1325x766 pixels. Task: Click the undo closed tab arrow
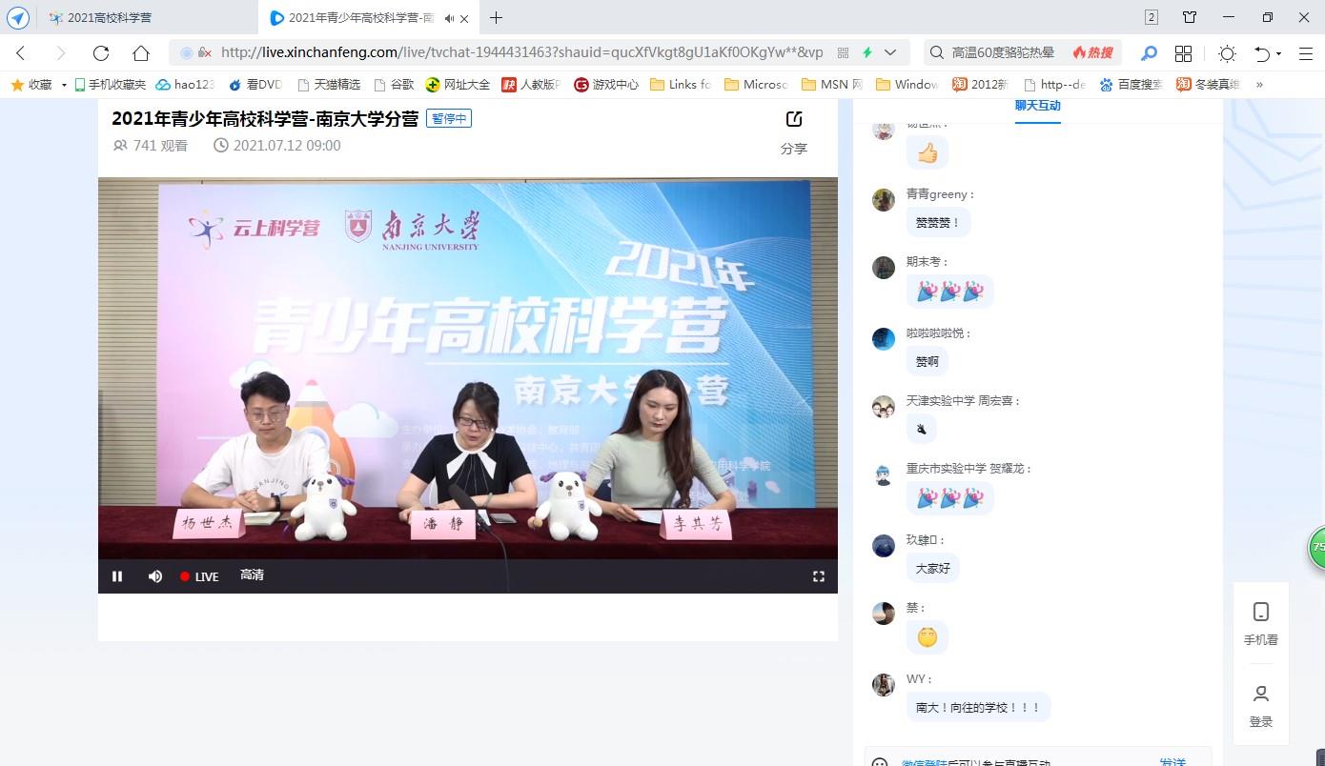[x=1262, y=53]
